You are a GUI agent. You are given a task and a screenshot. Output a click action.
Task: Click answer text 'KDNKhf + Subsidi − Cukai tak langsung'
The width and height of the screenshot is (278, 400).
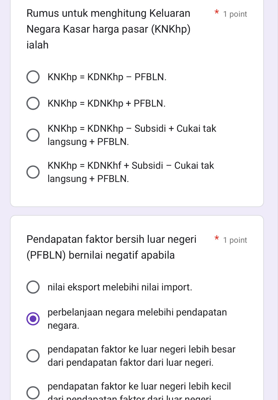(131, 172)
